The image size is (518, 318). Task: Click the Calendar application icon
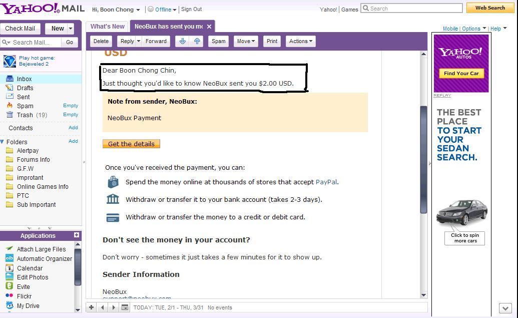pos(10,268)
